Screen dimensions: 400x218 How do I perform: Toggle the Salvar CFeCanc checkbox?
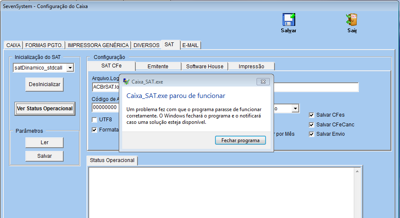[x=311, y=125]
